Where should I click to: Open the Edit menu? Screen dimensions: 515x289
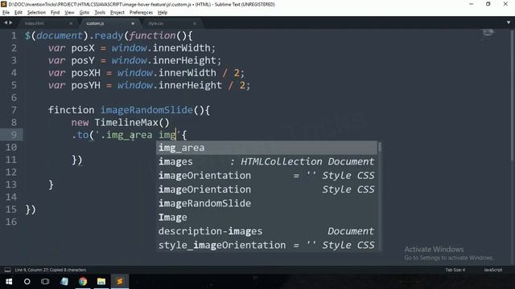coord(19,13)
